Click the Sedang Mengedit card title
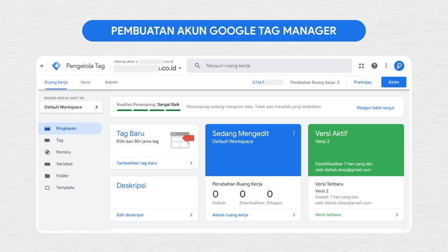The image size is (448, 252). coord(241,133)
